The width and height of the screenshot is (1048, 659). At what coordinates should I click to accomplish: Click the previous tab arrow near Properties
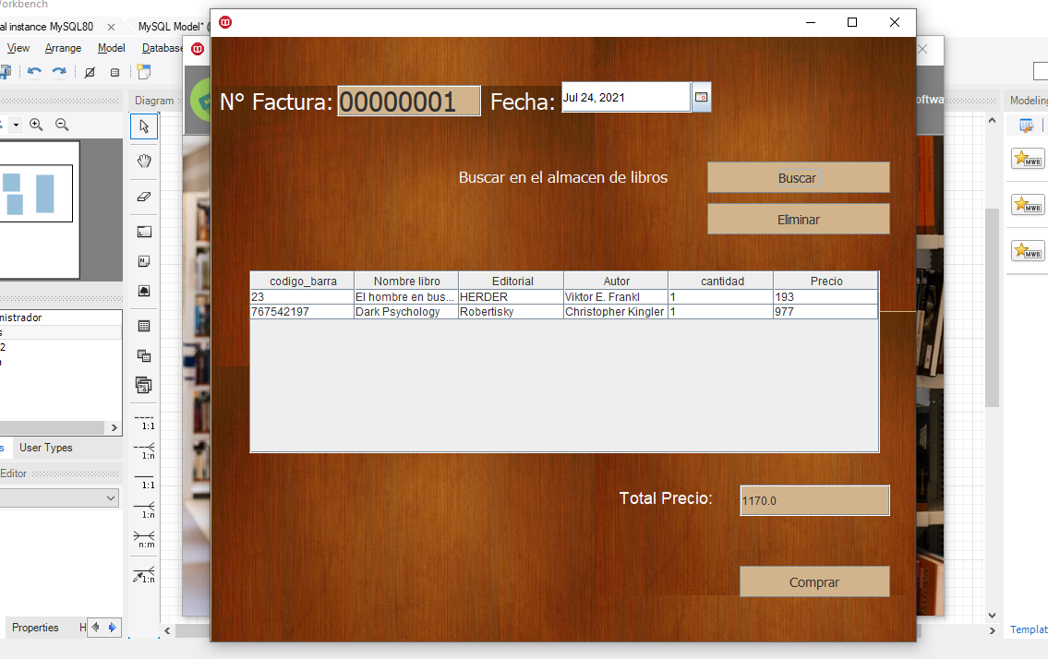click(96, 627)
